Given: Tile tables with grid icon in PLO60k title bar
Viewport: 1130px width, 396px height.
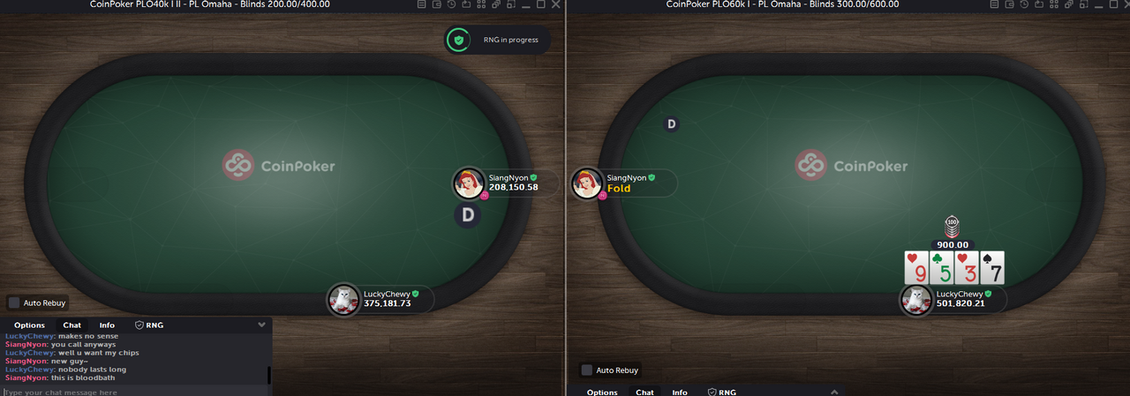Looking at the screenshot, I should coord(1054,4).
